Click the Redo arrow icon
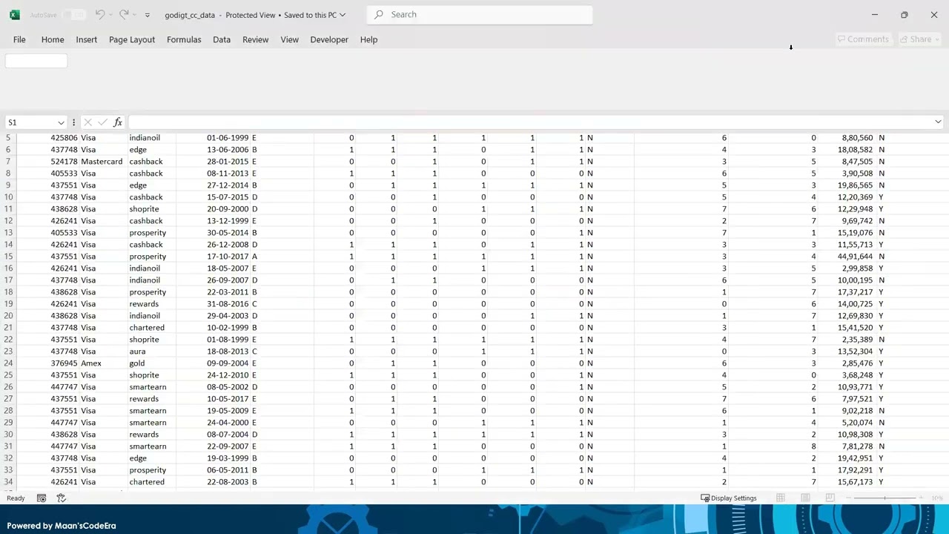The height and width of the screenshot is (534, 949). coord(124,15)
